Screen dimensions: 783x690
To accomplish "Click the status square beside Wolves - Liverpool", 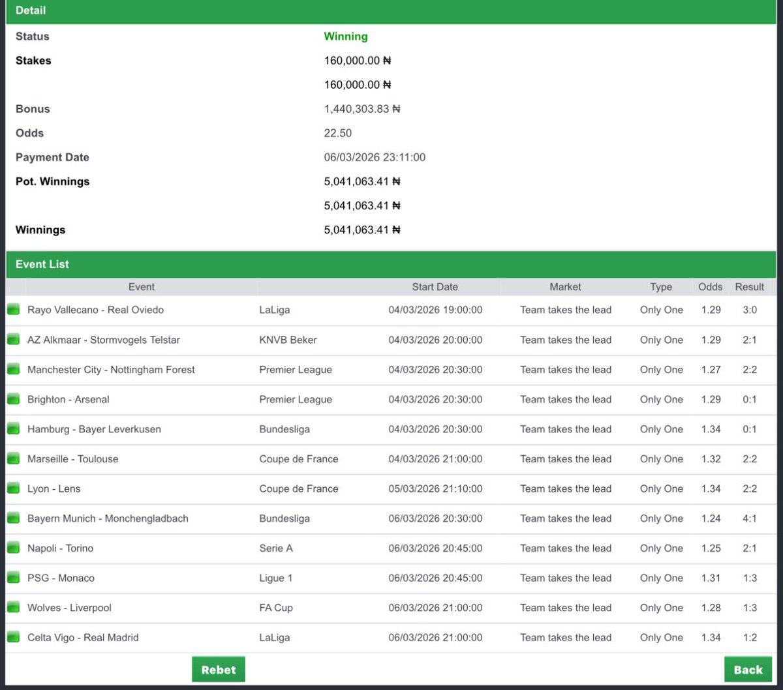I will coord(13,607).
